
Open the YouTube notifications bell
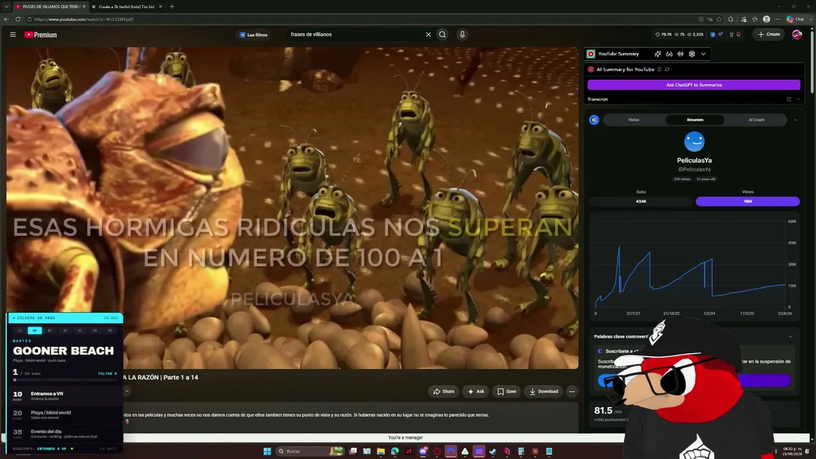[x=739, y=34]
